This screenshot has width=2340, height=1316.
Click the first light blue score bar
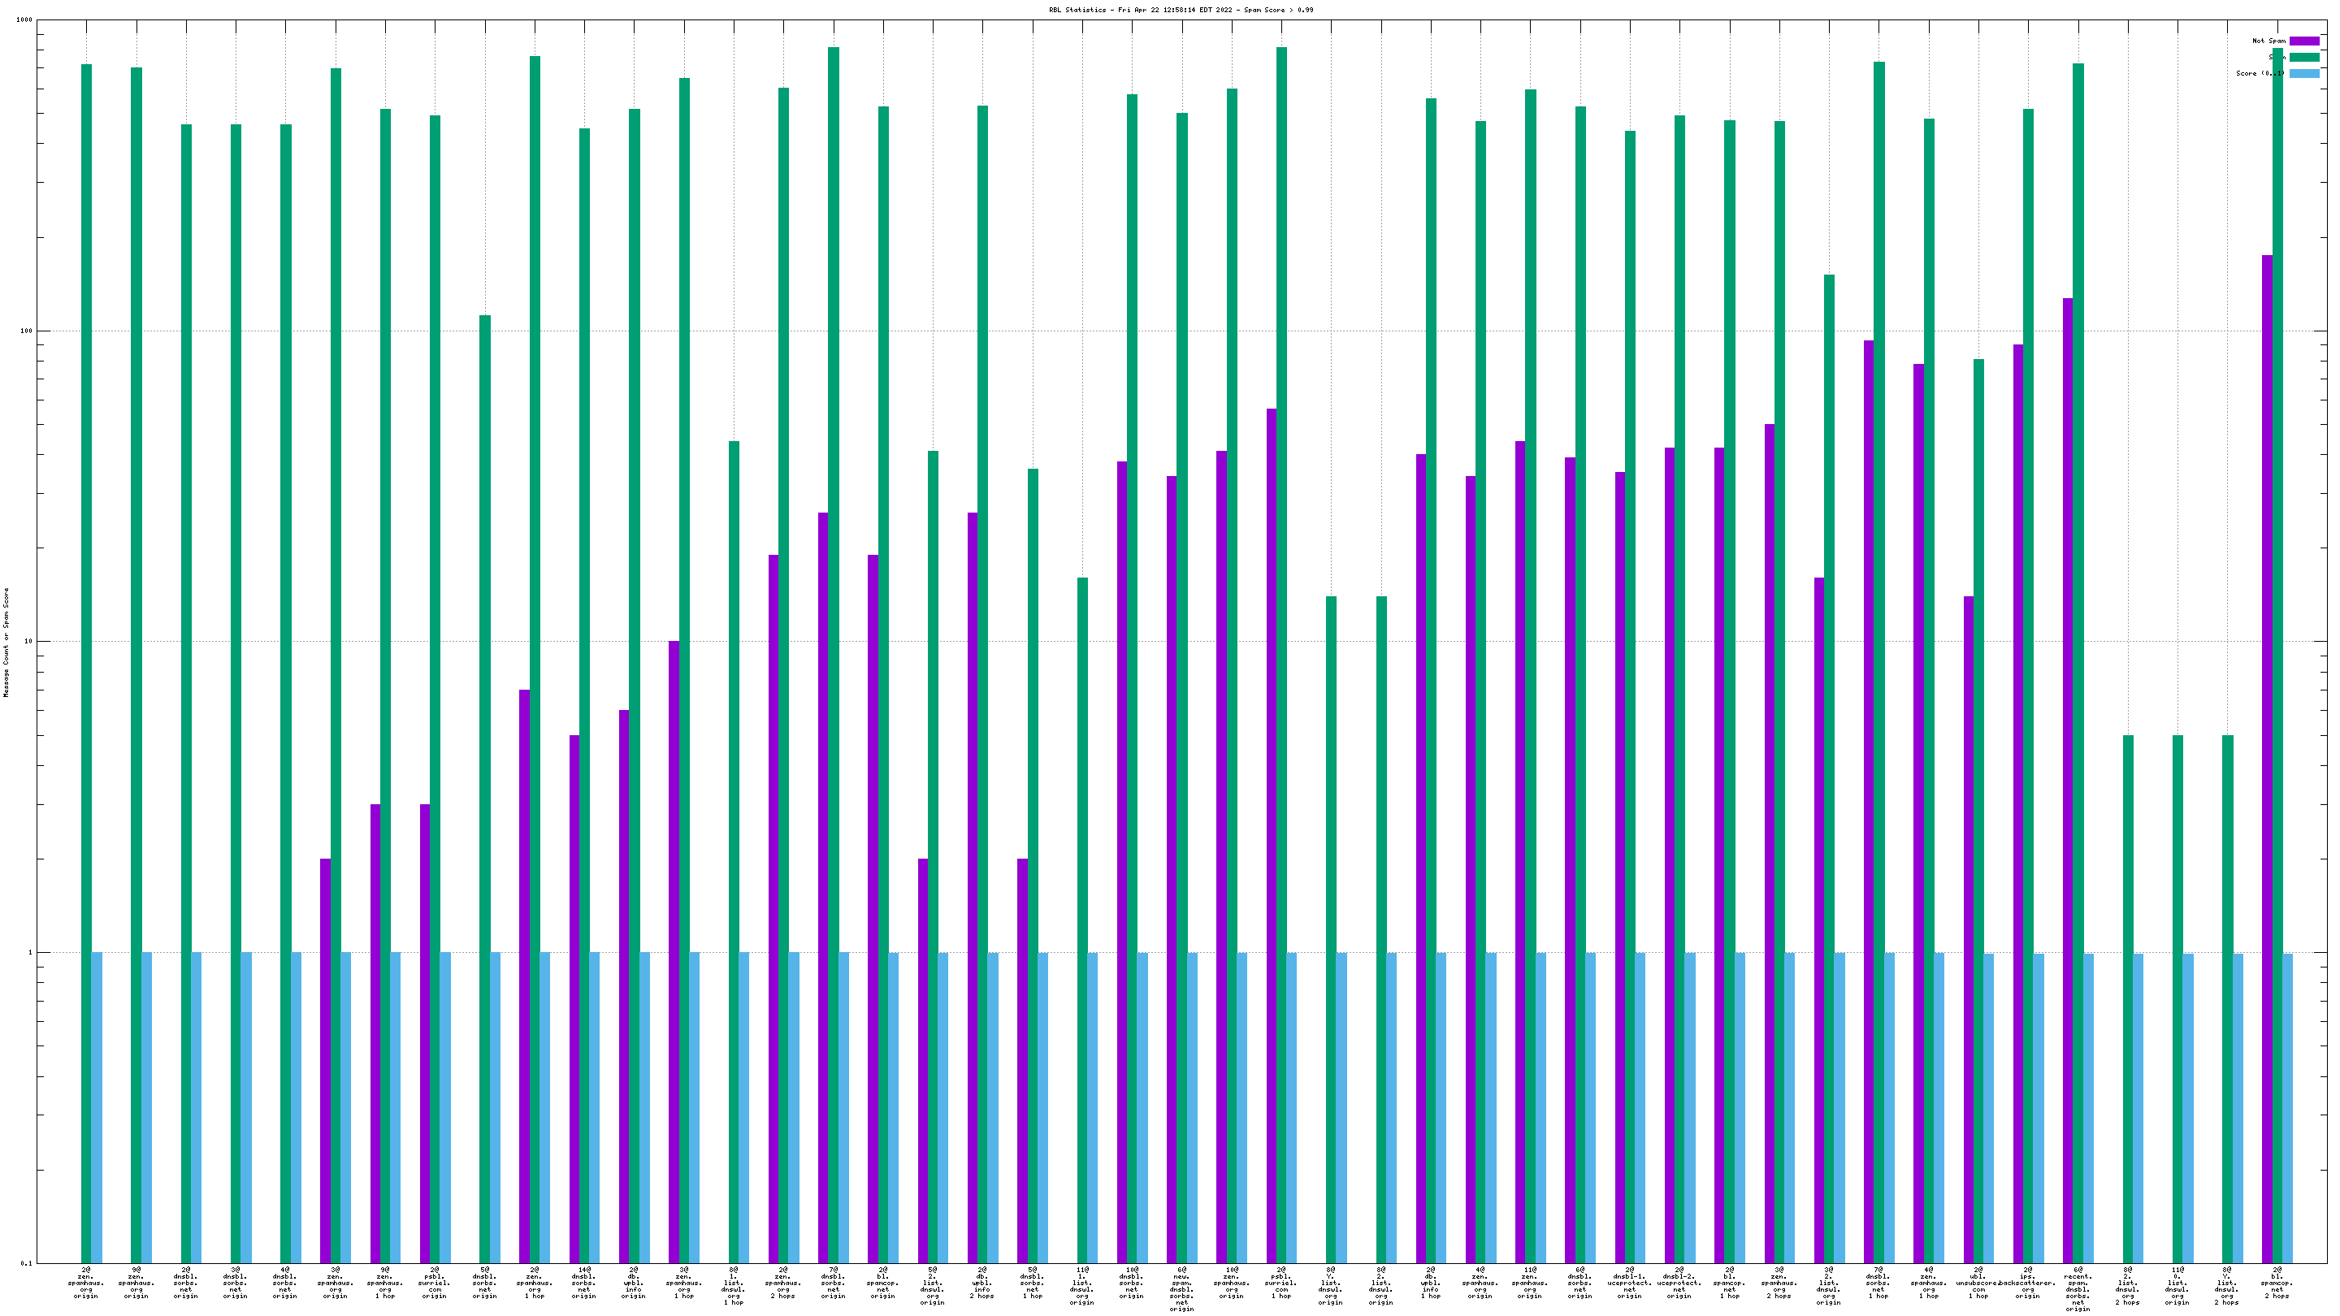pos(97,1108)
